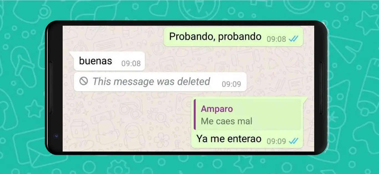Tap the "Ya me enterao" reply text

coord(229,139)
